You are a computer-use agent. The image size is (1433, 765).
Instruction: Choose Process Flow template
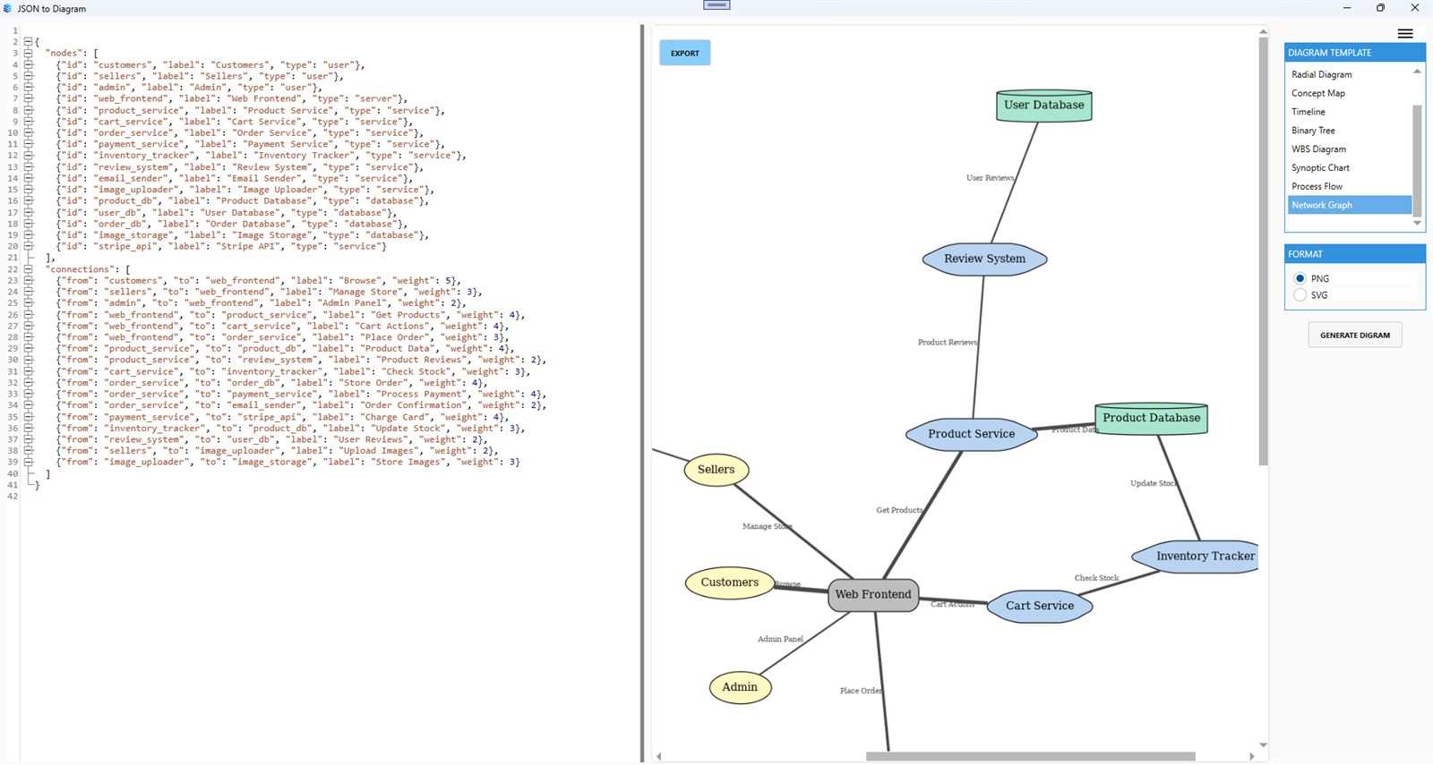(1350, 186)
